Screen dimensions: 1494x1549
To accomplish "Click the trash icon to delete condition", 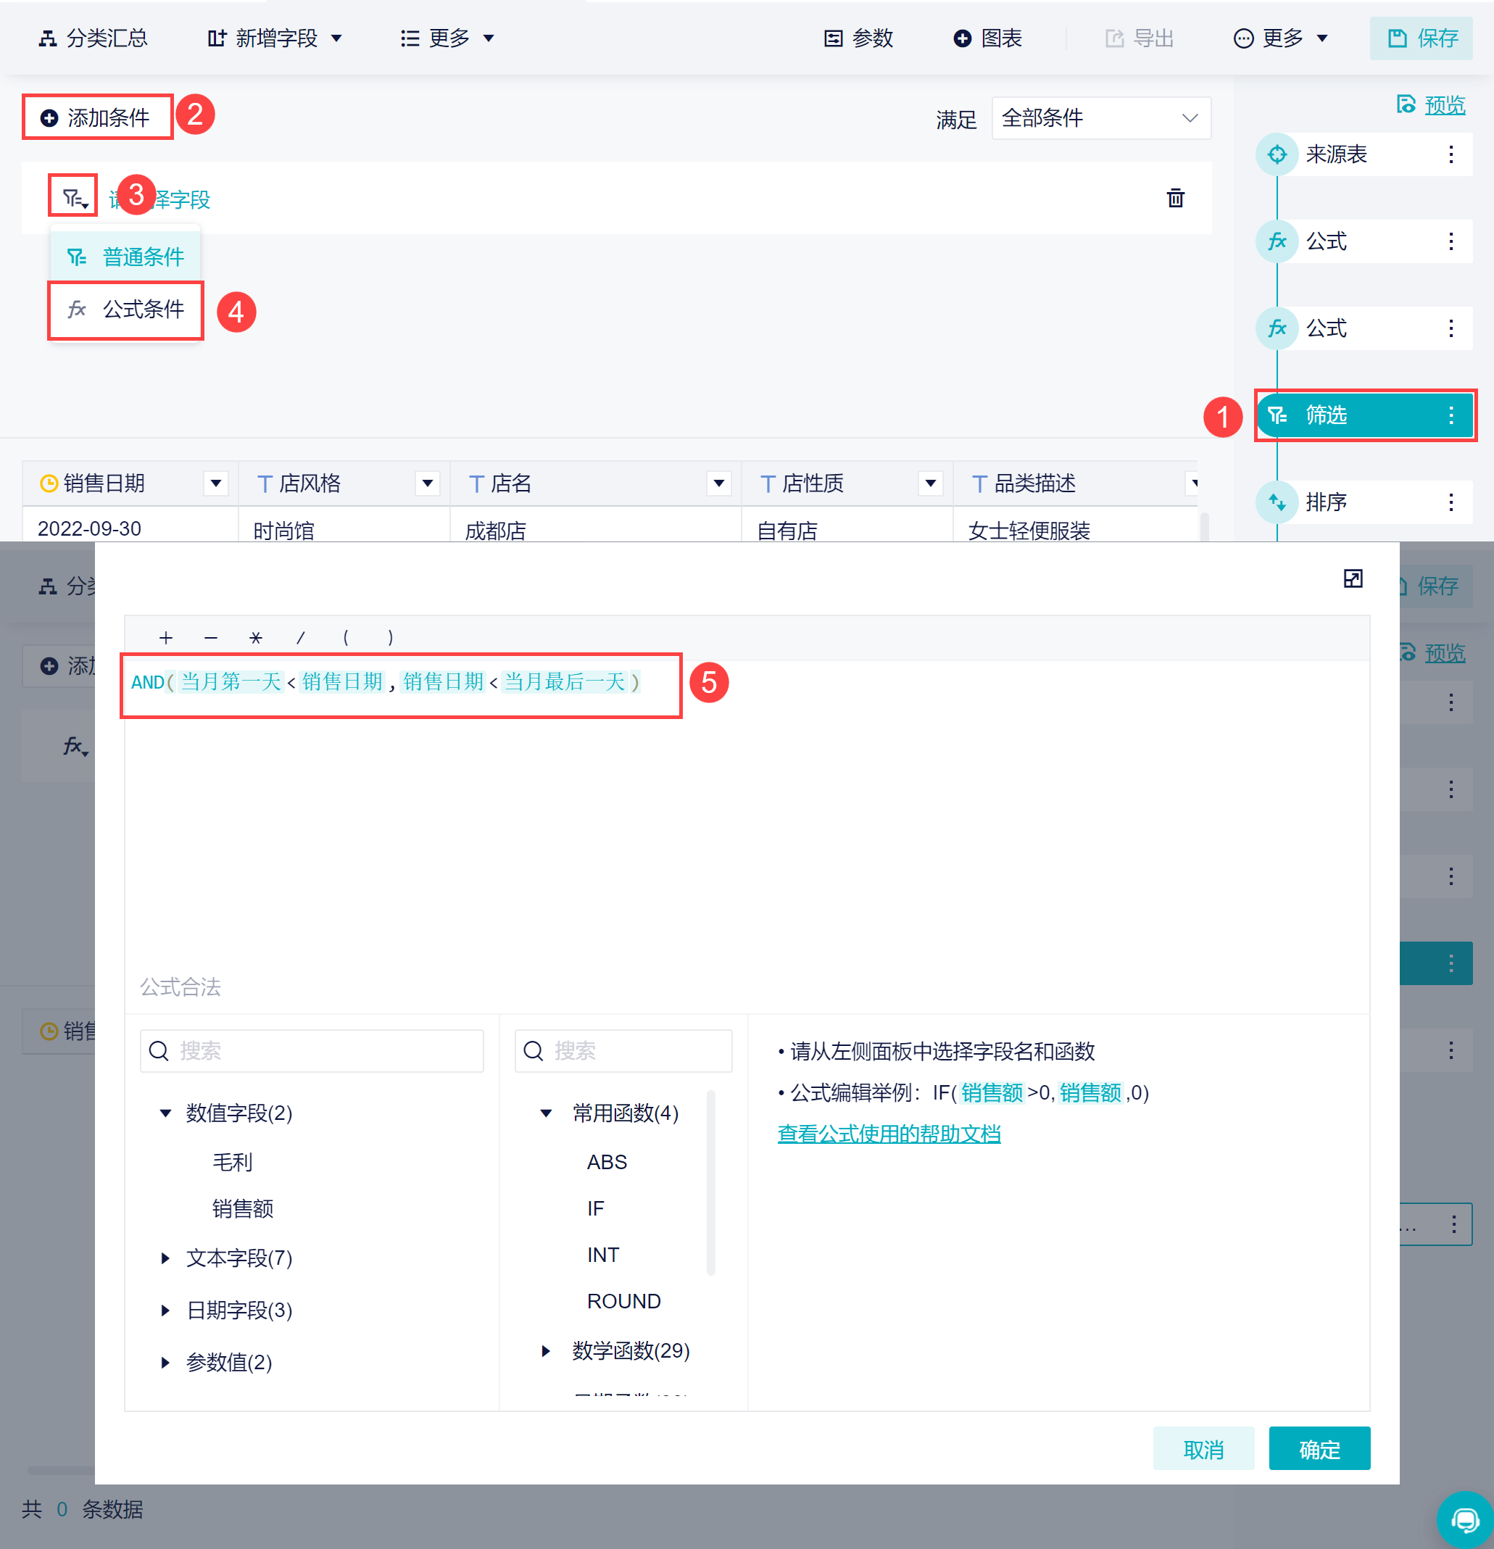I will pyautogui.click(x=1176, y=198).
